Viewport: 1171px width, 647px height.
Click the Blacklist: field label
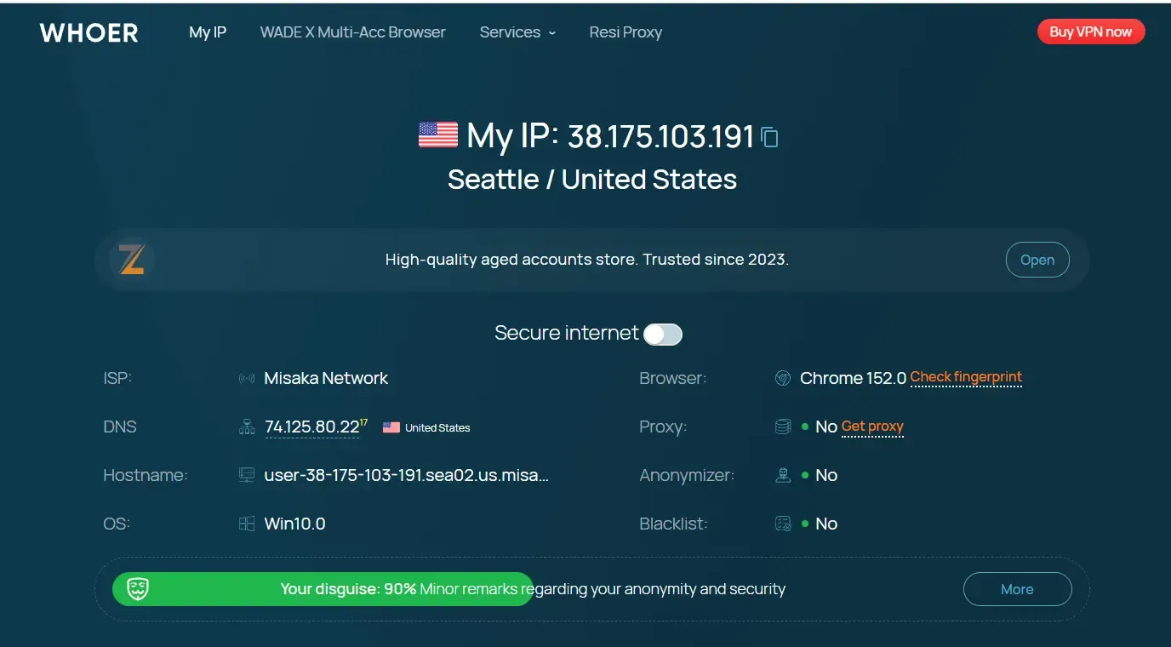tap(674, 524)
